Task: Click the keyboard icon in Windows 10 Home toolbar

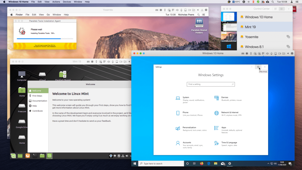Action: coord(243,53)
